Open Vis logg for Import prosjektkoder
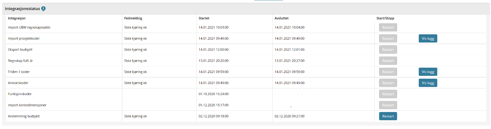The image size is (491, 129). click(428, 38)
